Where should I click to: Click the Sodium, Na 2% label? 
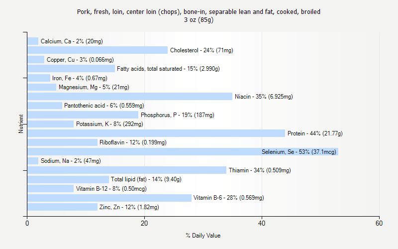click(x=71, y=161)
